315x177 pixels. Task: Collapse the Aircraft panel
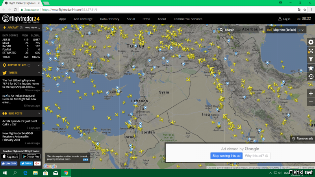(x=39, y=28)
